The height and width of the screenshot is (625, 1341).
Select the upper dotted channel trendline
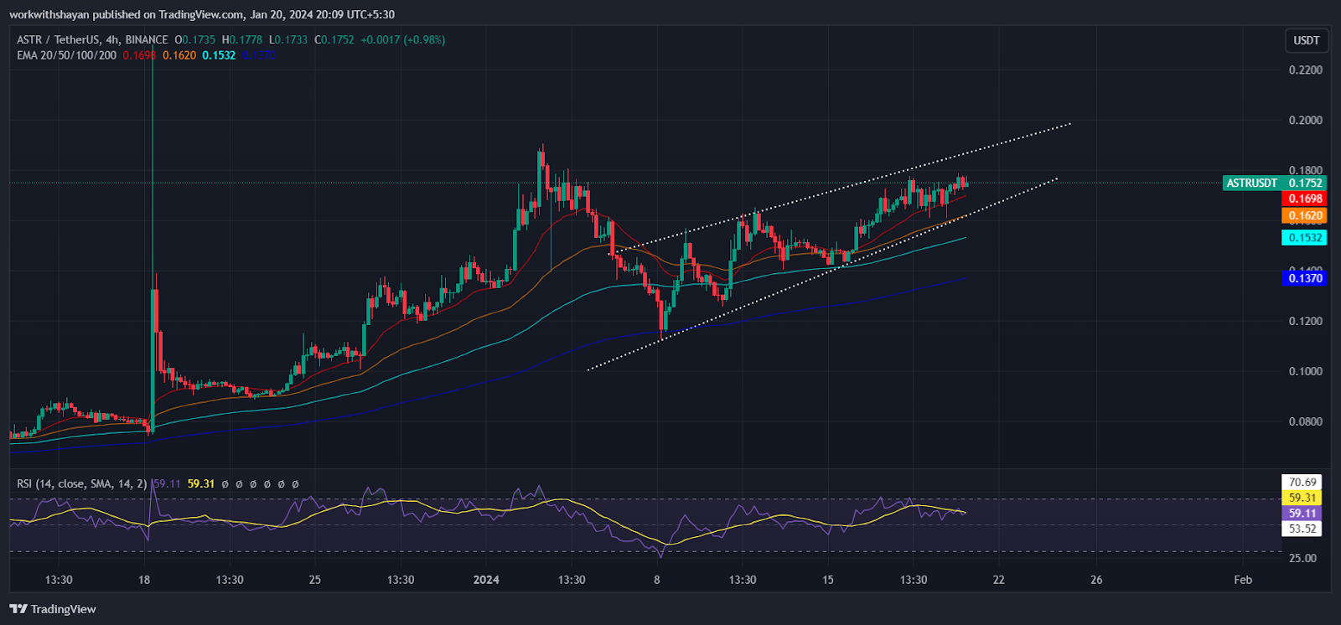tap(838, 189)
